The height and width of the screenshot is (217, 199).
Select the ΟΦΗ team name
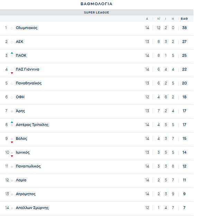(20, 97)
